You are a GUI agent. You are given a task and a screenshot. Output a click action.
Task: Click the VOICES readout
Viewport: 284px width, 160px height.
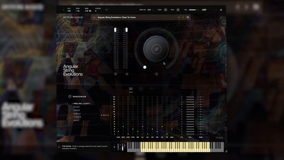98,10
